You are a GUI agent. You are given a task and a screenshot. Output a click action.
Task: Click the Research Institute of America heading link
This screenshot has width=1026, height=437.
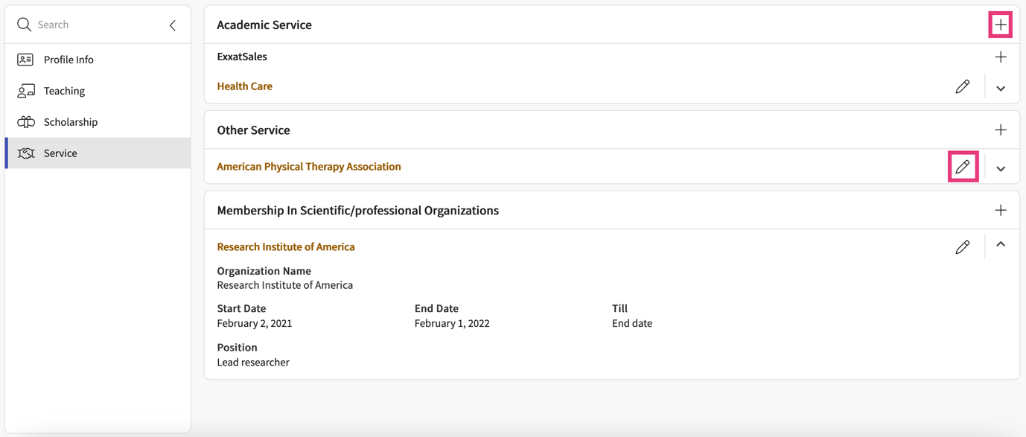(x=285, y=247)
